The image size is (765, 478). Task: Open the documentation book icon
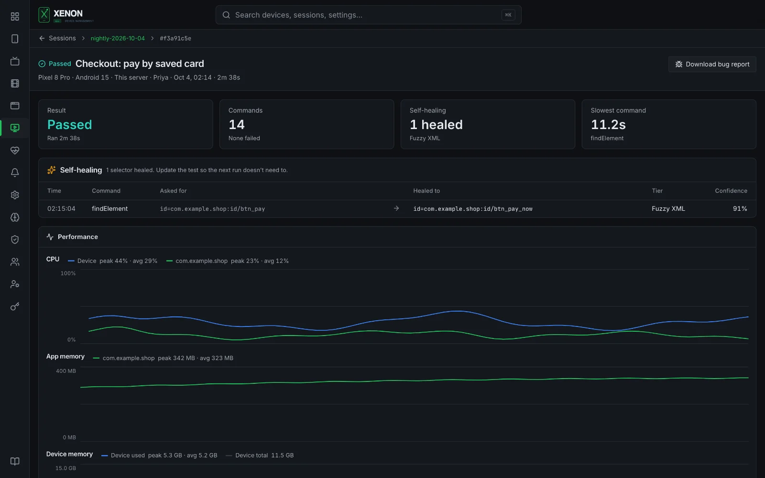[x=15, y=461]
